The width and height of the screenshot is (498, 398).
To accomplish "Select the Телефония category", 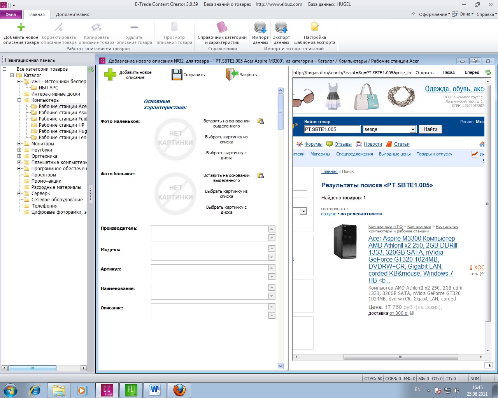I will coord(44,206).
